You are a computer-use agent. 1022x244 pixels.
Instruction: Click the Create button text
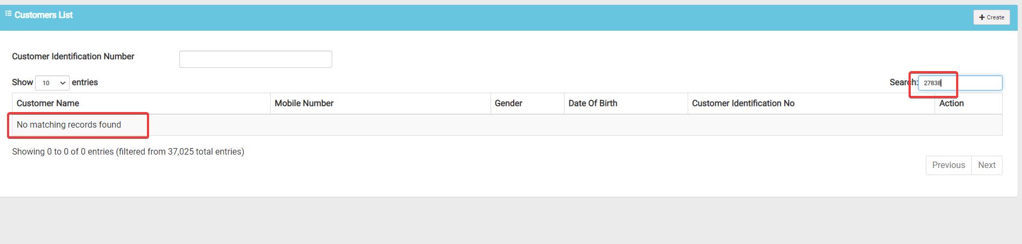(996, 17)
